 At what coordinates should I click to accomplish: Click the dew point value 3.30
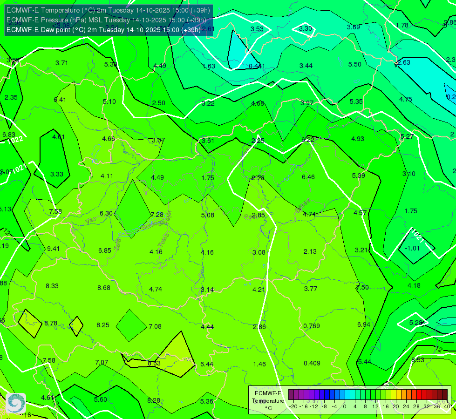click(x=306, y=28)
